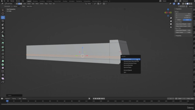
Task: Toggle camera view icon in viewport
Action: coord(171,24)
